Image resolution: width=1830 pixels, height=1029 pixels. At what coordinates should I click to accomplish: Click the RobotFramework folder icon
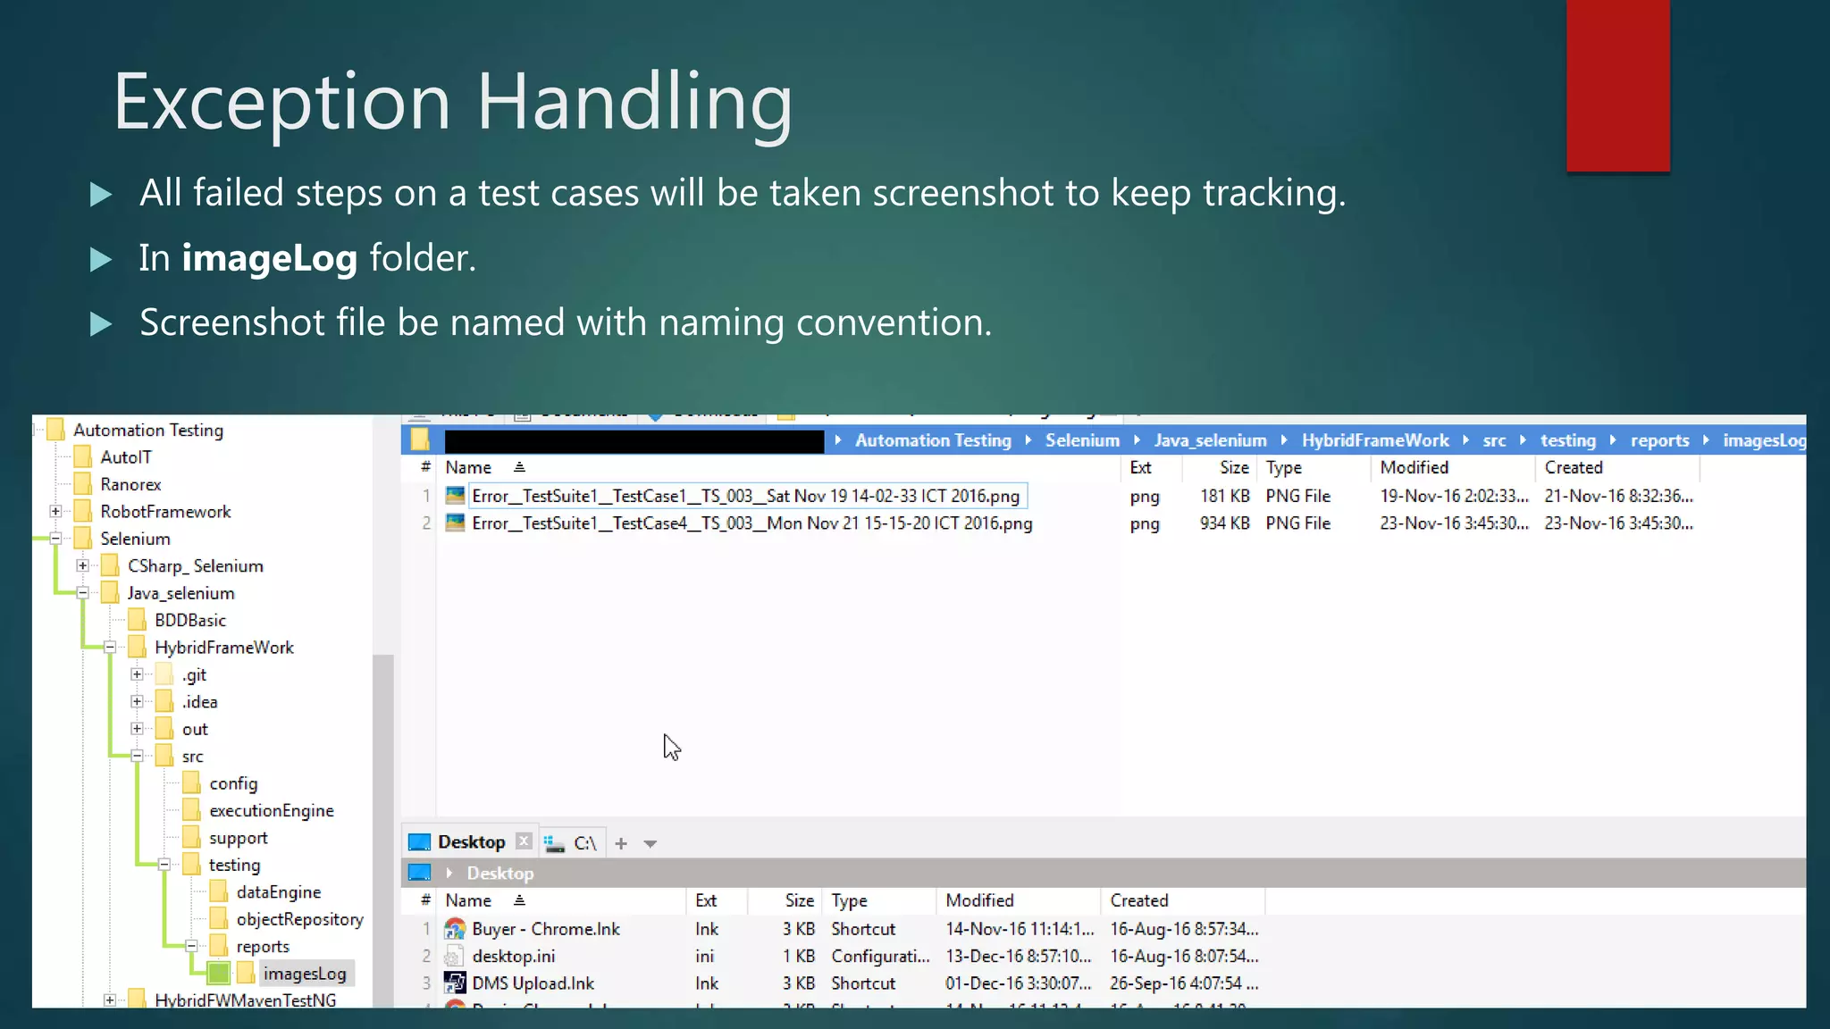pos(83,512)
